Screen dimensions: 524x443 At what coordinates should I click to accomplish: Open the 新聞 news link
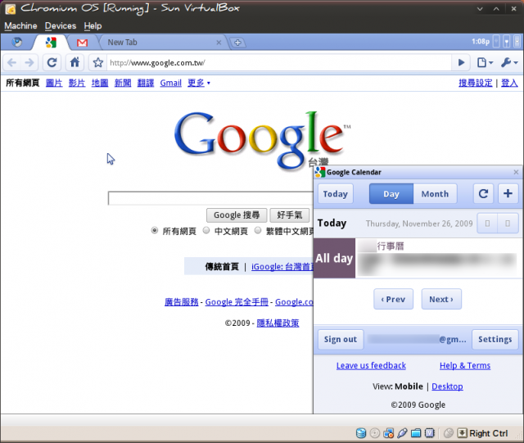pos(123,83)
